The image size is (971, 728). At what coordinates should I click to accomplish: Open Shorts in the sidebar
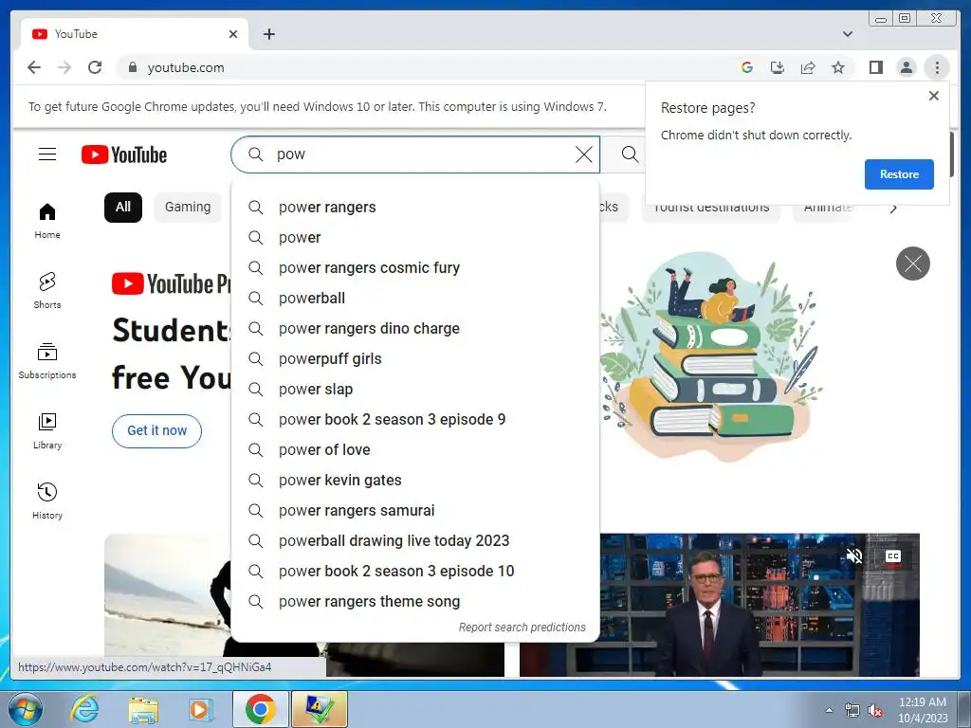click(x=47, y=290)
